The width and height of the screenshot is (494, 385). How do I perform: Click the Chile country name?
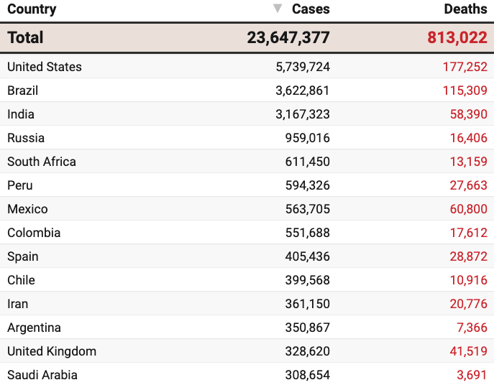point(21,280)
